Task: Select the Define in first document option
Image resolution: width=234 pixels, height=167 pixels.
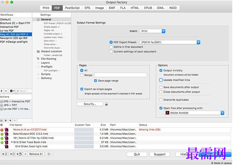Action: (x=111, y=47)
